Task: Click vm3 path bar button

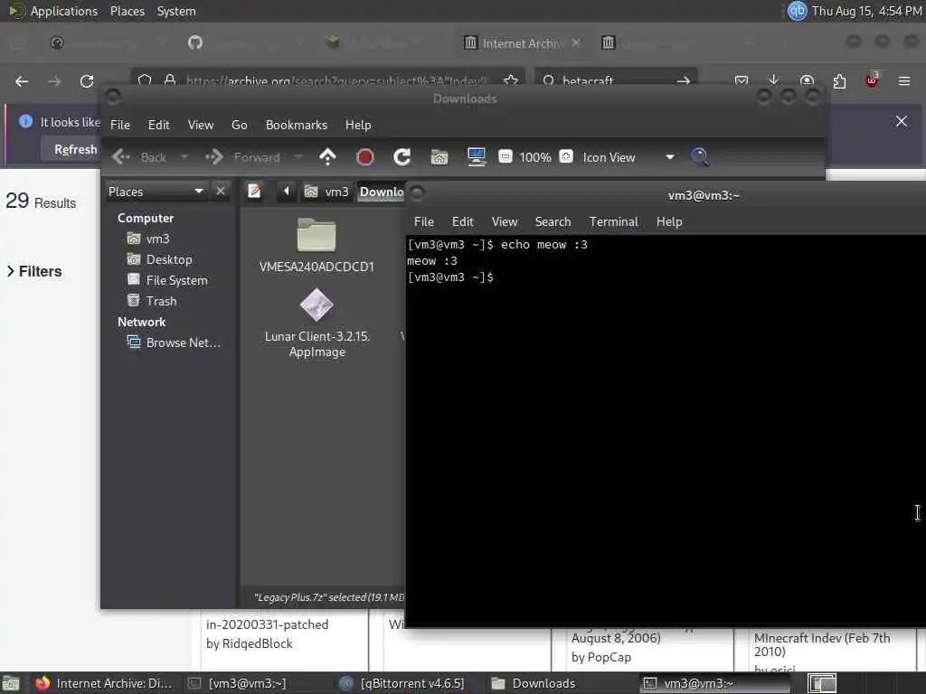Action: point(326,192)
